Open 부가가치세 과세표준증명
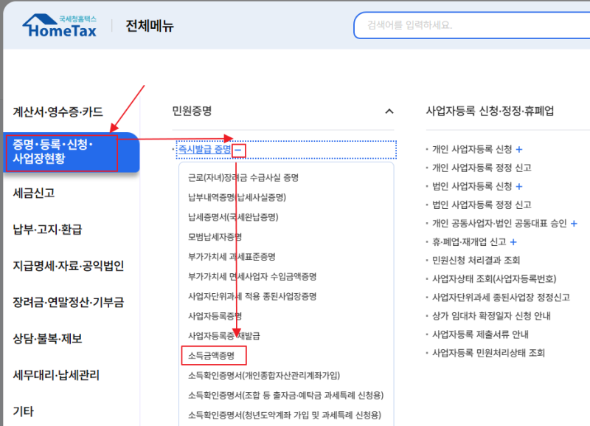Viewport: 590px width, 426px height. point(232,257)
